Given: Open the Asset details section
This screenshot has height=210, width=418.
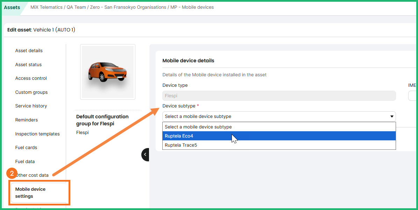Looking at the screenshot, I should 29,51.
